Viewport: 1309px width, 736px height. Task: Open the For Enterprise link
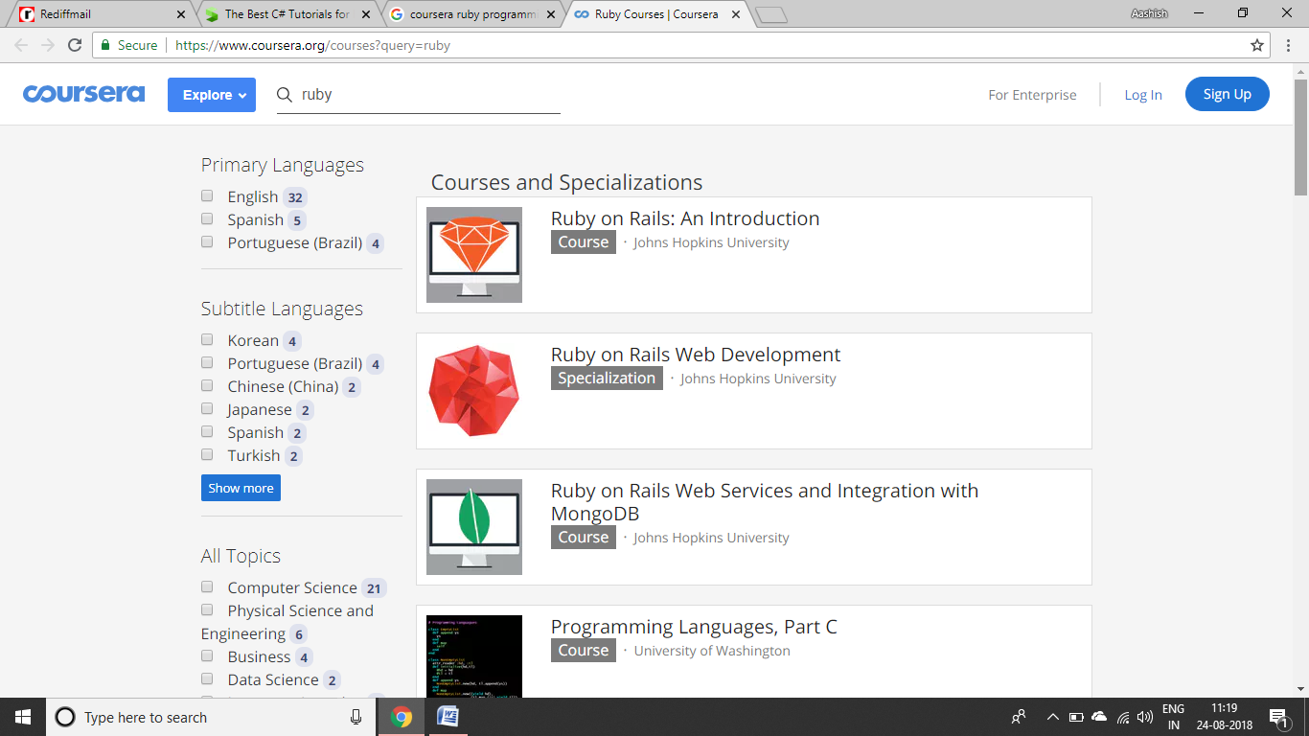[x=1032, y=95]
